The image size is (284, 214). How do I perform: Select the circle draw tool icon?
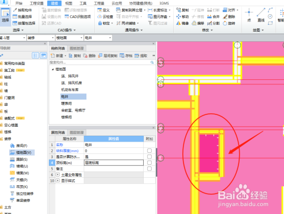click(270, 16)
